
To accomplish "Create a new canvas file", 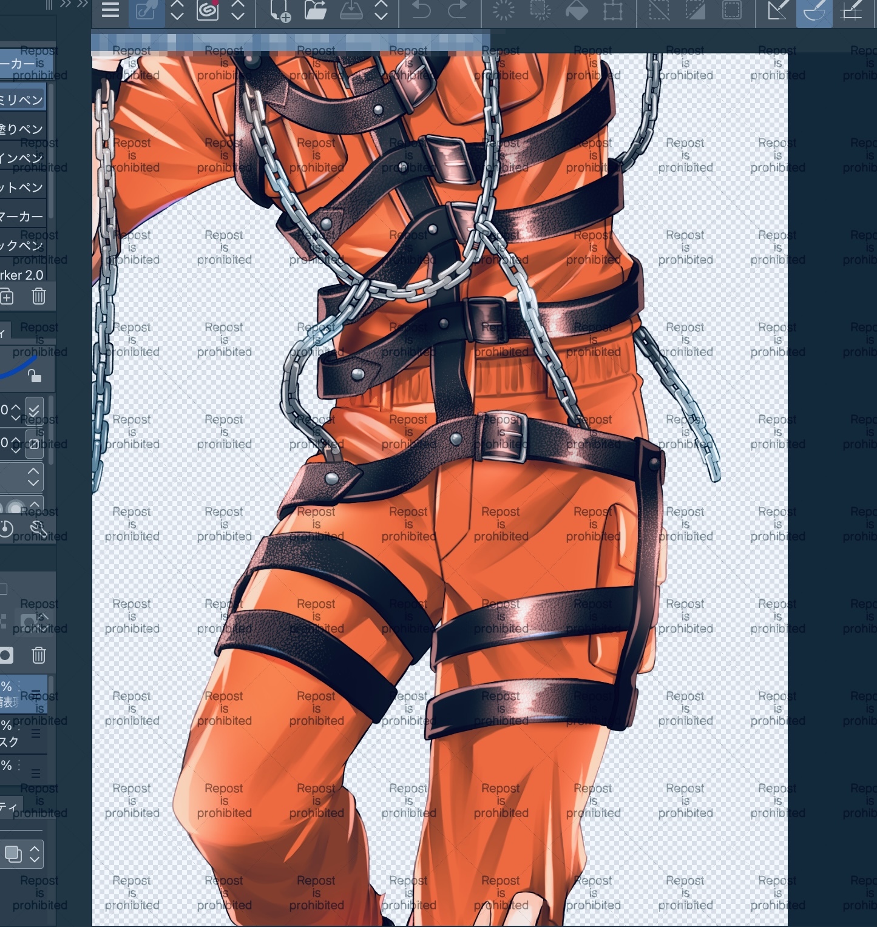I will (x=280, y=11).
